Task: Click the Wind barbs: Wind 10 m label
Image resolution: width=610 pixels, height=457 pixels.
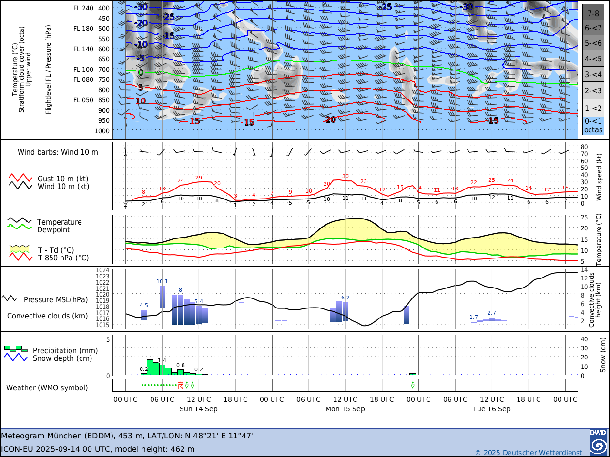Action: tap(58, 152)
